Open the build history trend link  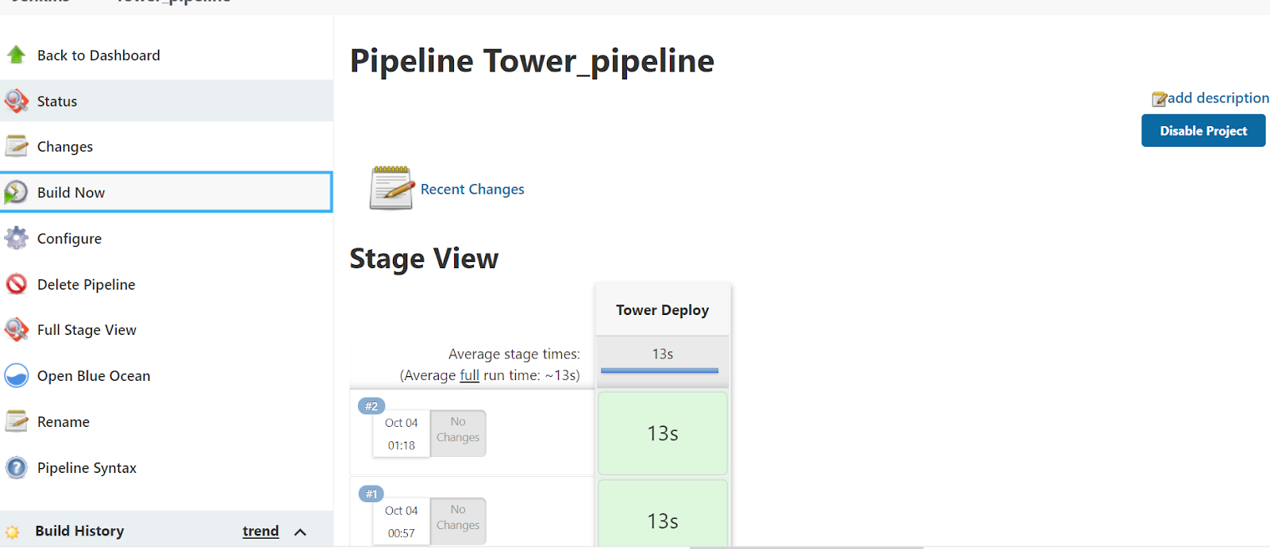click(x=260, y=531)
